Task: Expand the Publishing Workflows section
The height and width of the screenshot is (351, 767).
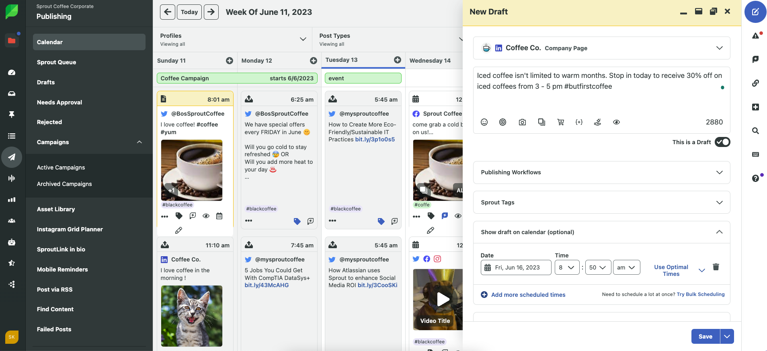Action: pyautogui.click(x=601, y=172)
